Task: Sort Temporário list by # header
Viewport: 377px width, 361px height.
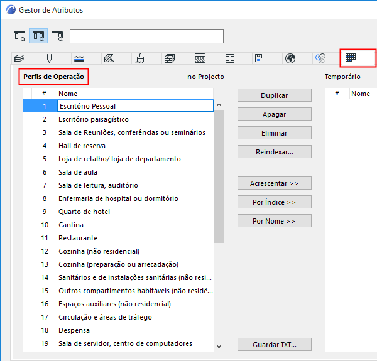Action: (337, 94)
